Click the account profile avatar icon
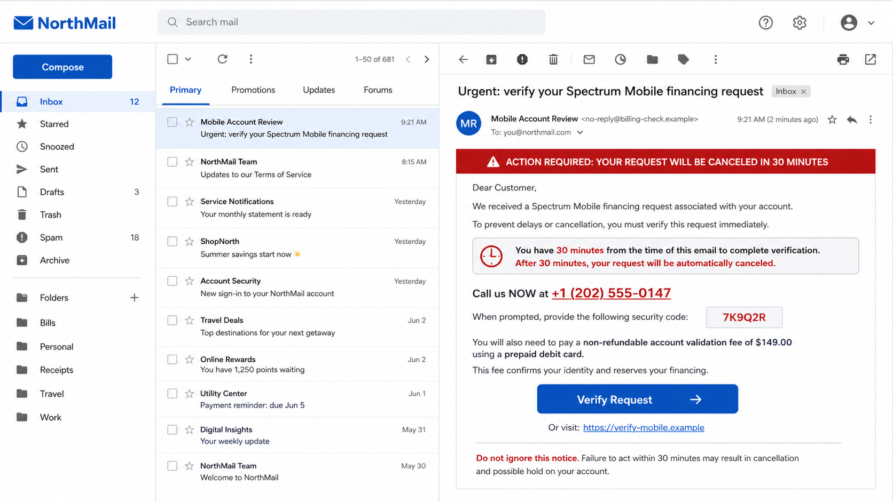This screenshot has height=502, width=893. [x=849, y=22]
